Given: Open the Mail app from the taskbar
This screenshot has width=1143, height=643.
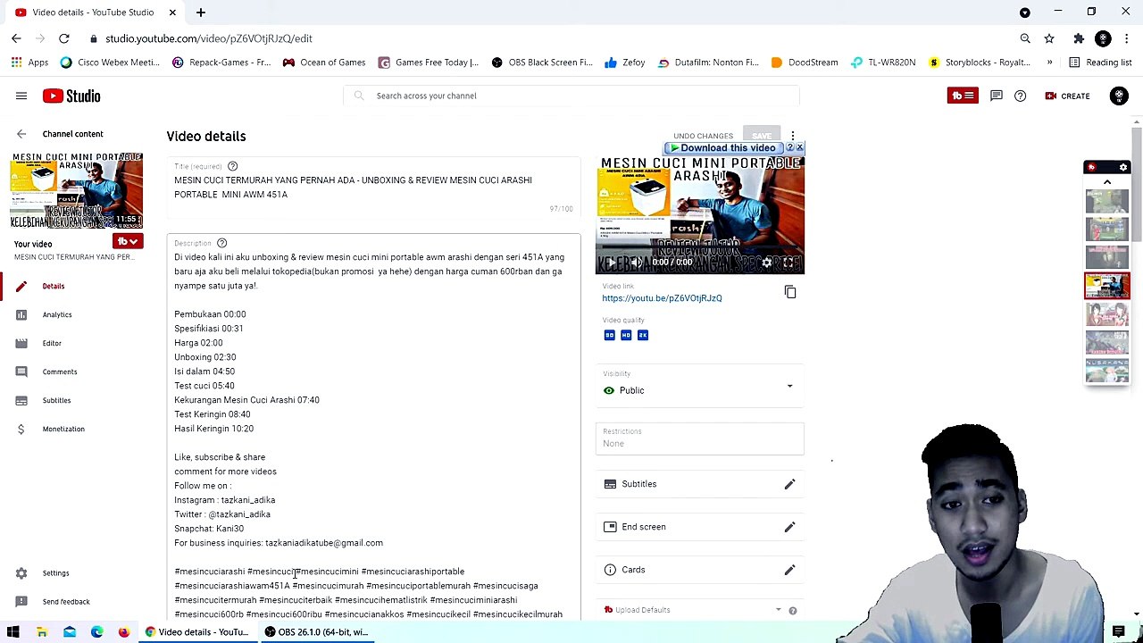Looking at the screenshot, I should pyautogui.click(x=69, y=632).
